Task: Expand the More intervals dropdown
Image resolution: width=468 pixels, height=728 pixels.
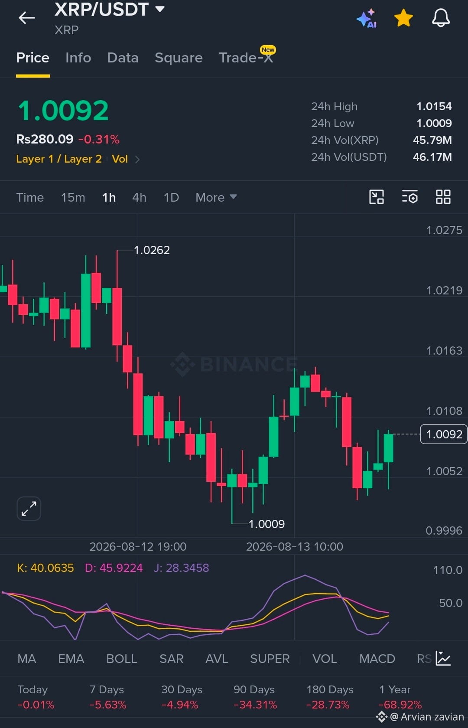Action: [216, 197]
